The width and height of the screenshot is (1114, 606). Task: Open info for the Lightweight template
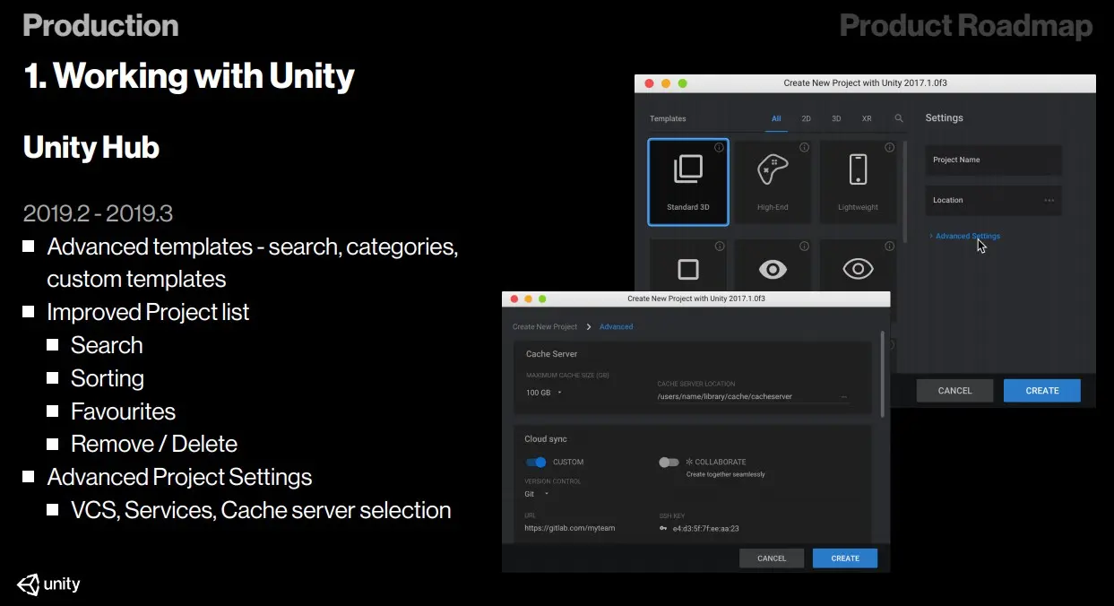(889, 148)
